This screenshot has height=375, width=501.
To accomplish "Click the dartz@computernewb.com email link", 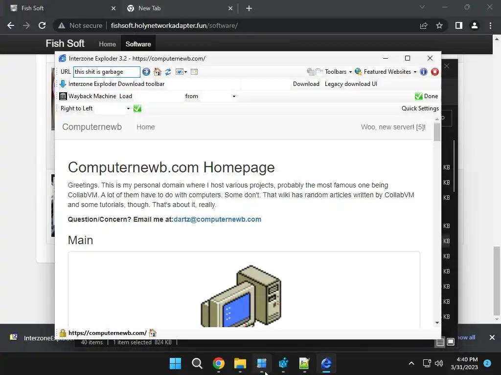I will tap(217, 219).
